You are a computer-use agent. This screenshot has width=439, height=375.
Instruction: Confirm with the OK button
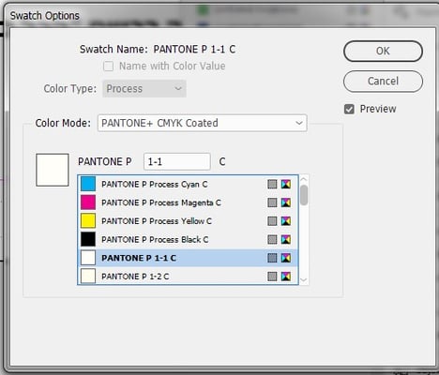click(x=383, y=51)
